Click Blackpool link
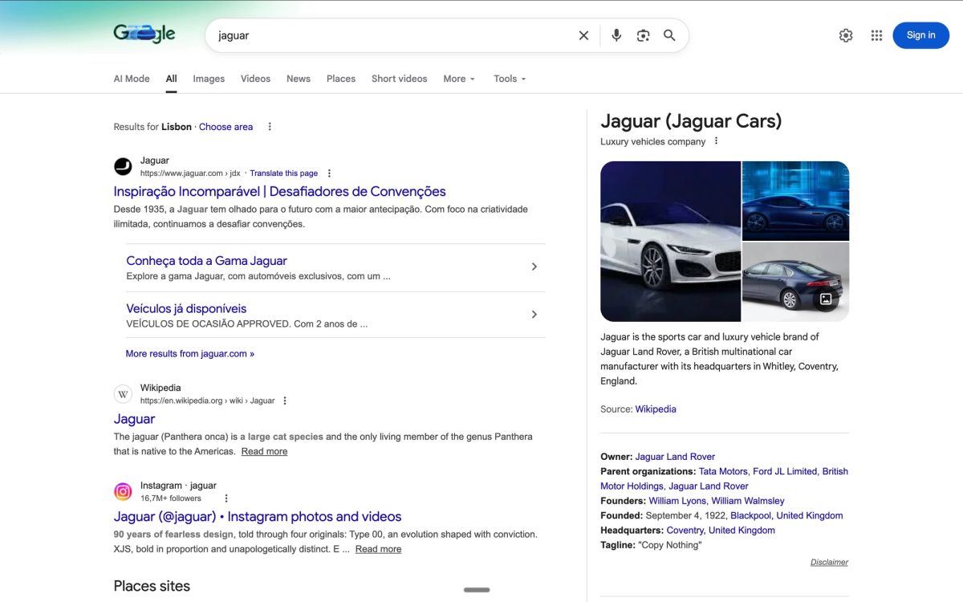The width and height of the screenshot is (963, 602). click(x=750, y=515)
